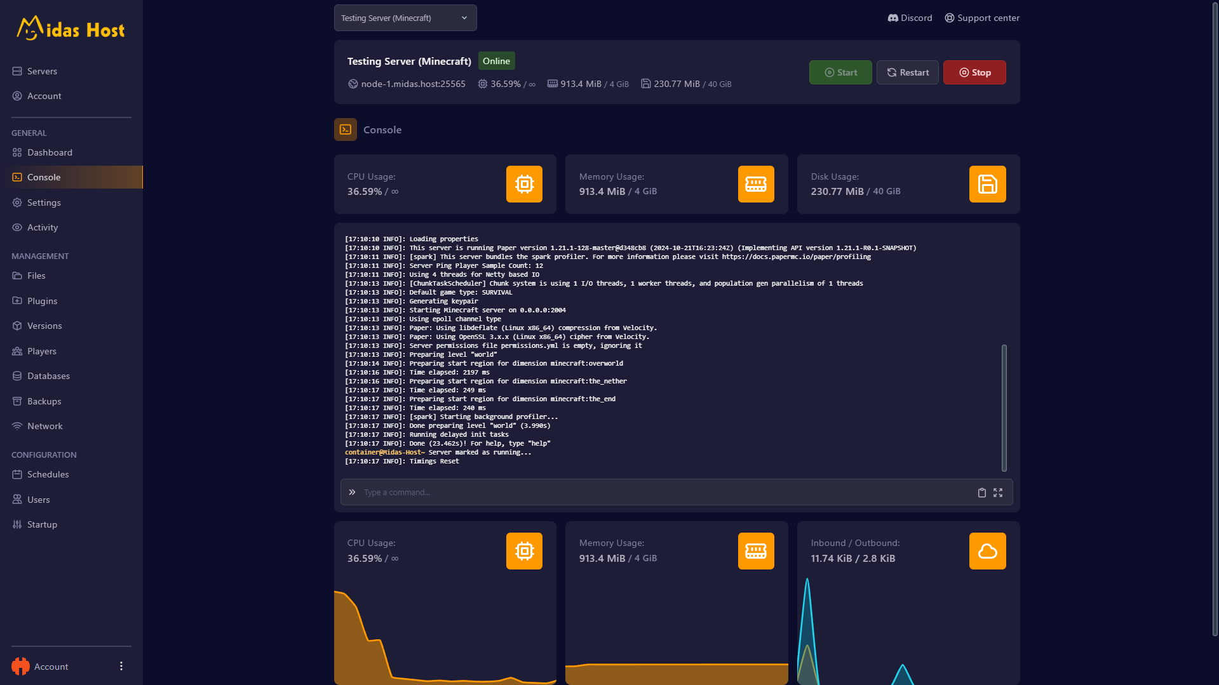Image resolution: width=1219 pixels, height=685 pixels.
Task: Go to Account in the top sidebar
Action: click(71, 96)
